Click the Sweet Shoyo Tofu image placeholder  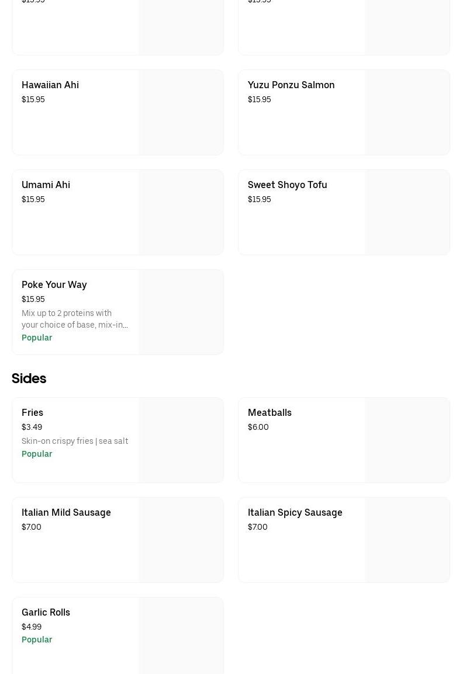[x=407, y=213]
